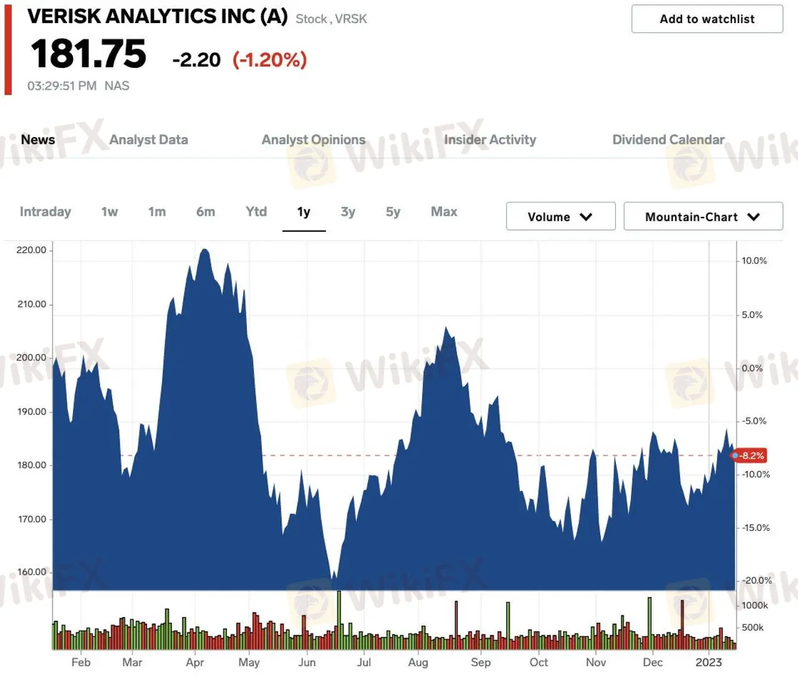Click the -2.20 price change value
This screenshot has height=678, width=798.
click(196, 60)
